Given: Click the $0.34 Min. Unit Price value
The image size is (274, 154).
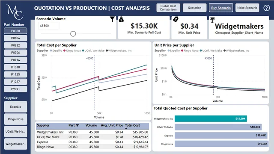Looking at the screenshot, I should (x=189, y=26).
